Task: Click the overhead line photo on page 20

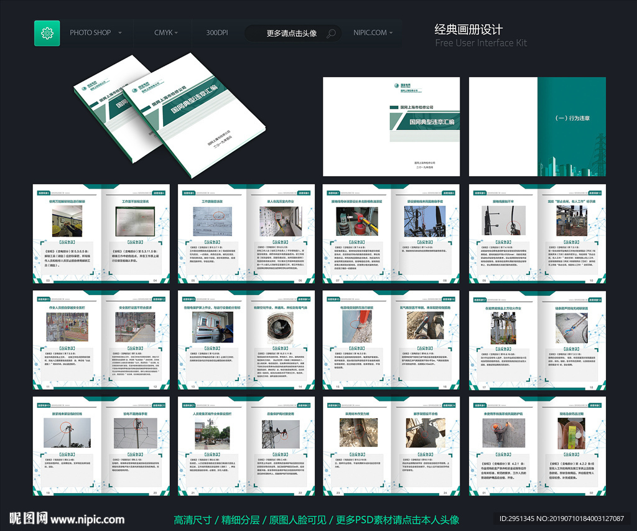Action: click(x=135, y=433)
